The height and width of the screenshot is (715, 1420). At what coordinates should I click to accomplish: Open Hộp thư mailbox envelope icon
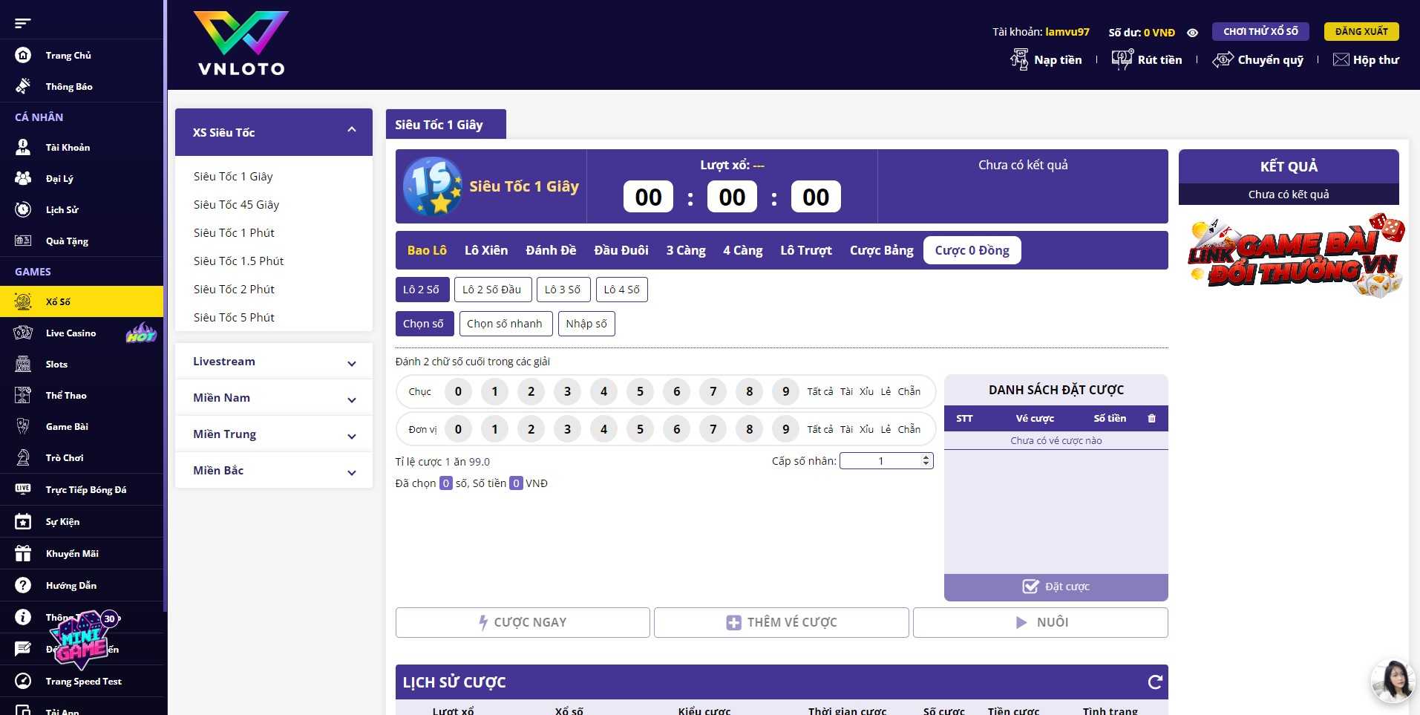[1341, 59]
